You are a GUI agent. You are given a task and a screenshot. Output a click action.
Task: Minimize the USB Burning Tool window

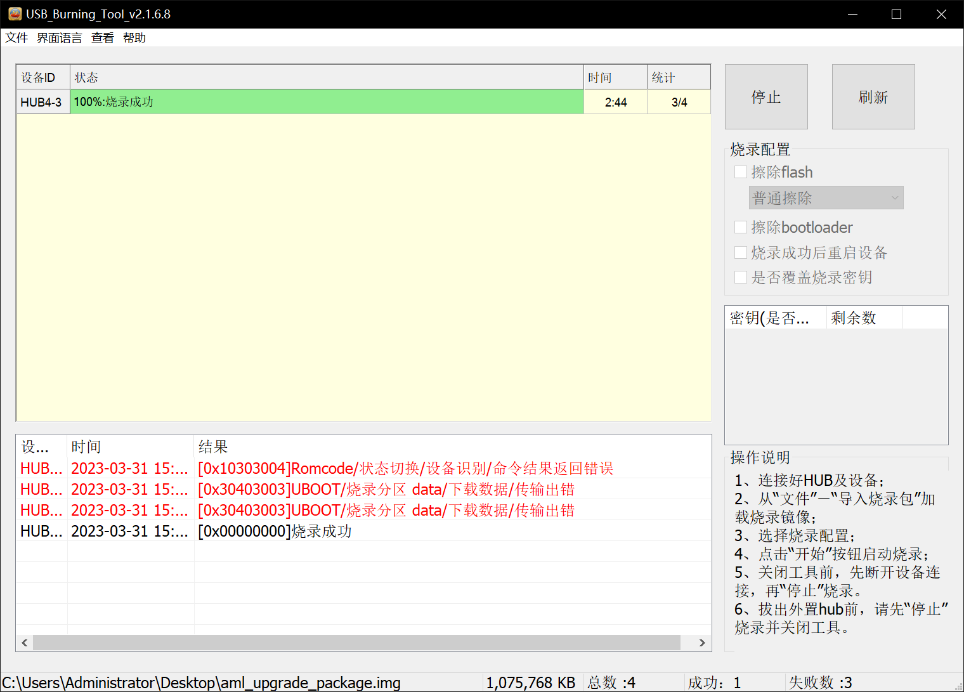851,14
